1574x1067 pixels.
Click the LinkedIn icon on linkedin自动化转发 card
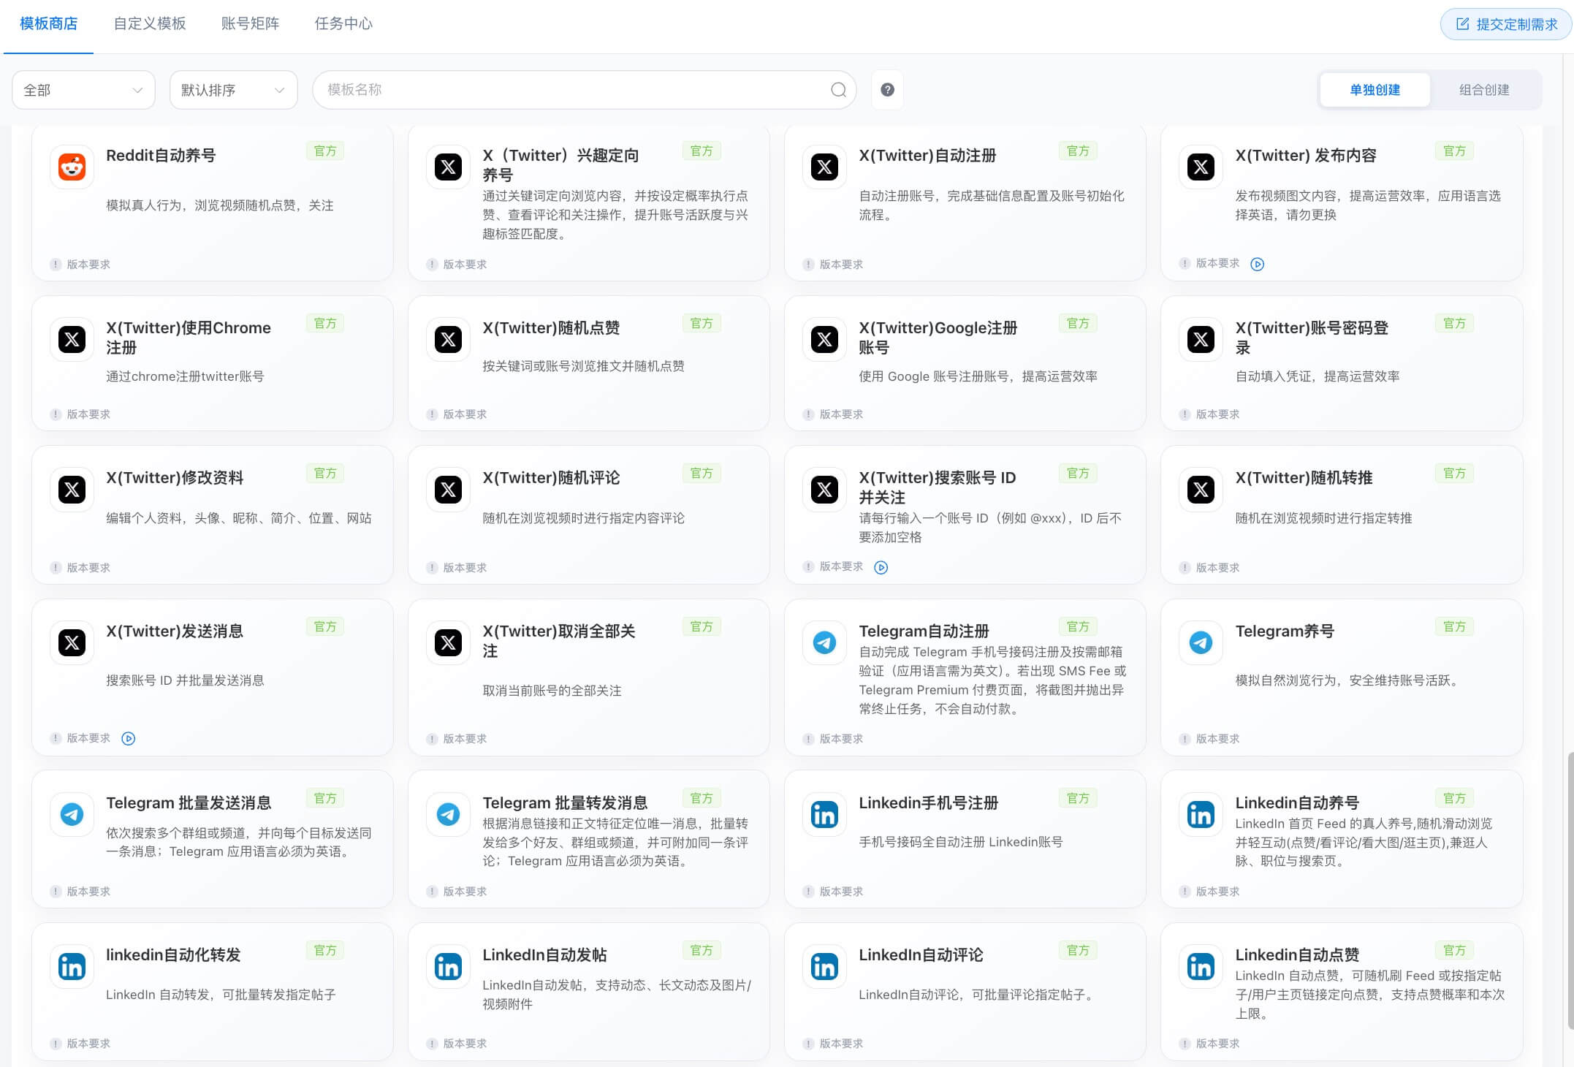pos(72,966)
